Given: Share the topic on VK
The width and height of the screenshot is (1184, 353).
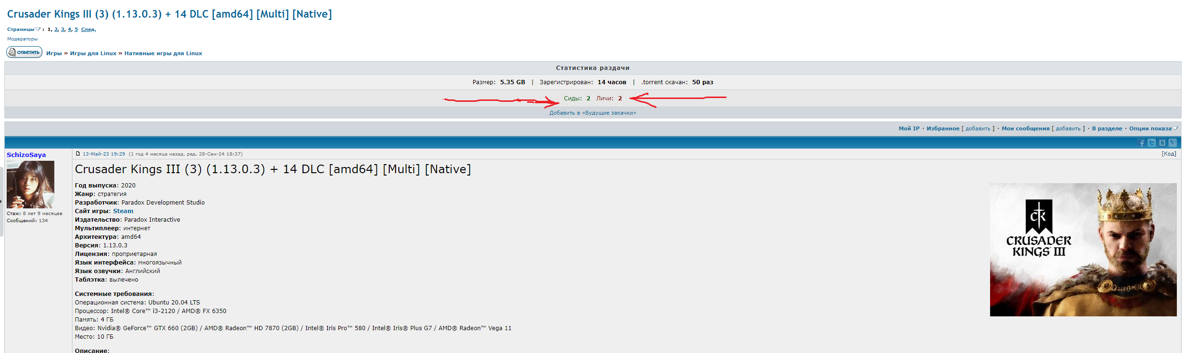Looking at the screenshot, I should point(1163,143).
